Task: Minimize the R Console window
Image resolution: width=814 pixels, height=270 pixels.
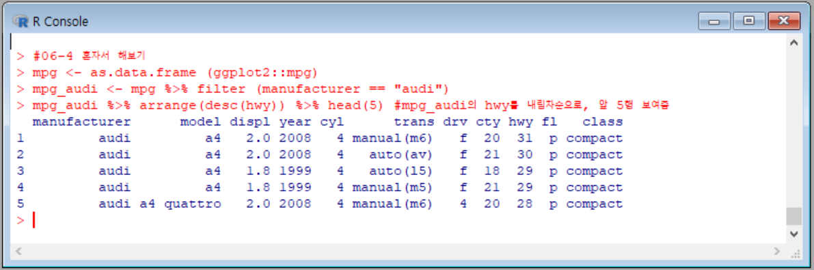Action: point(714,21)
